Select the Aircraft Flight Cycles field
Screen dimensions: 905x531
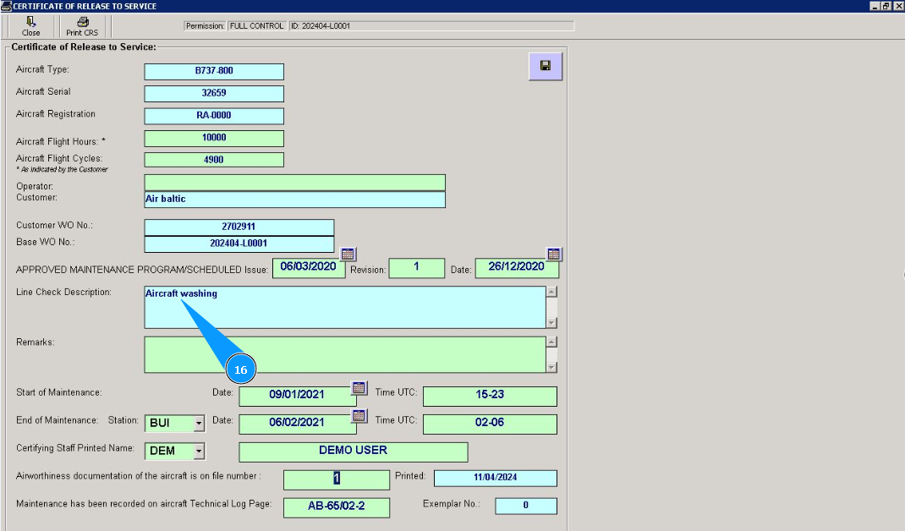pyautogui.click(x=214, y=159)
